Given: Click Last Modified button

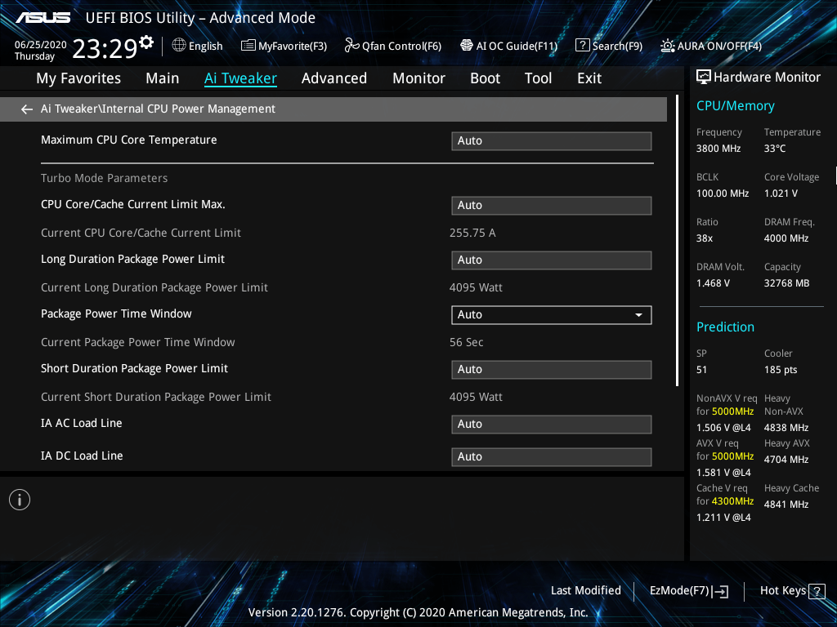Looking at the screenshot, I should point(585,591).
